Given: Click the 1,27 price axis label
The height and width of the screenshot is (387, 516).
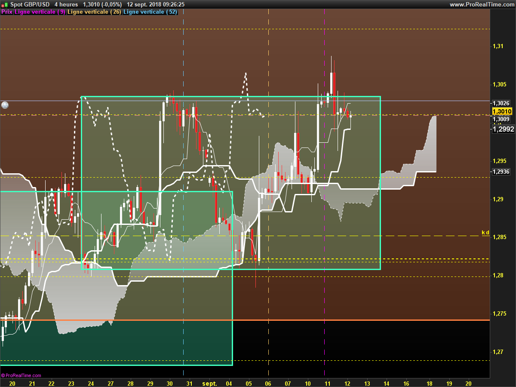Looking at the screenshot, I should pyautogui.click(x=498, y=352).
